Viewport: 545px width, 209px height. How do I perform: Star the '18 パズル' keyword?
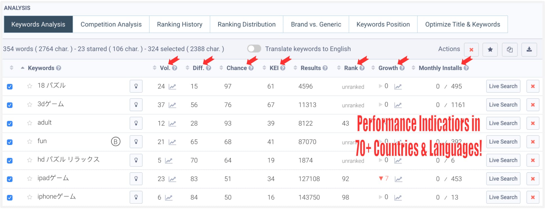(x=30, y=86)
